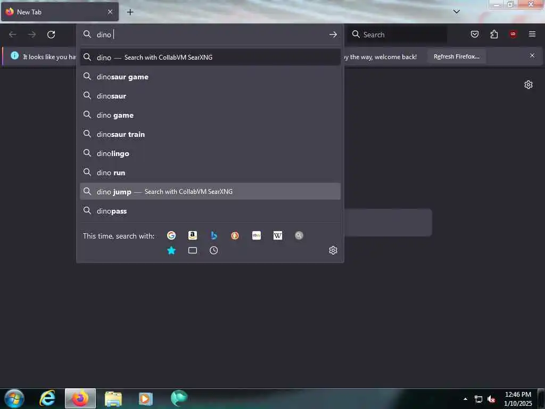Viewport: 545px width, 409px height.
Task: Focus the address bar containing 'dino'
Action: 210,35
